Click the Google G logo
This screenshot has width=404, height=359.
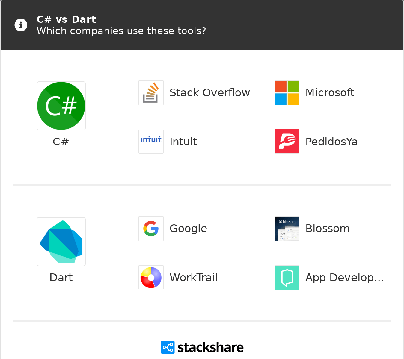point(151,229)
